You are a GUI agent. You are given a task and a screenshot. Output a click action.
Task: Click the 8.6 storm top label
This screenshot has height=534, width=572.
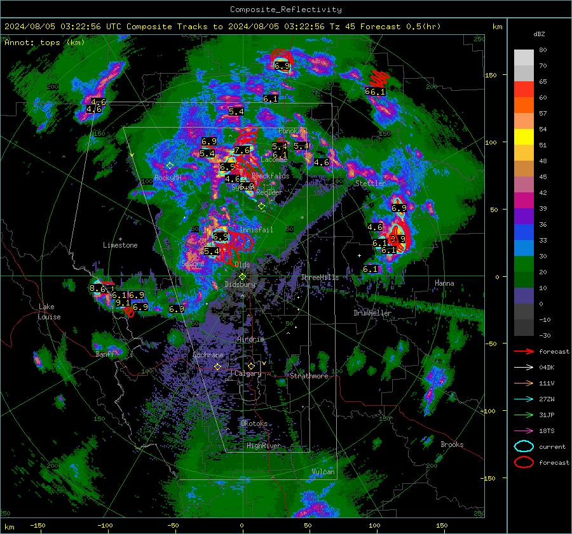97,289
